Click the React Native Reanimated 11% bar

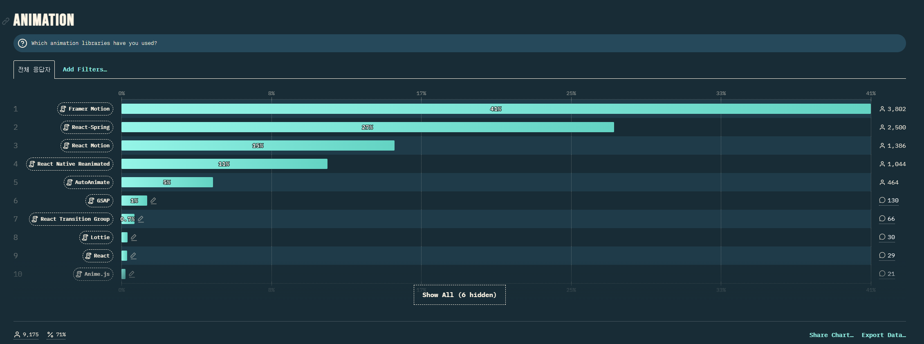(224, 164)
